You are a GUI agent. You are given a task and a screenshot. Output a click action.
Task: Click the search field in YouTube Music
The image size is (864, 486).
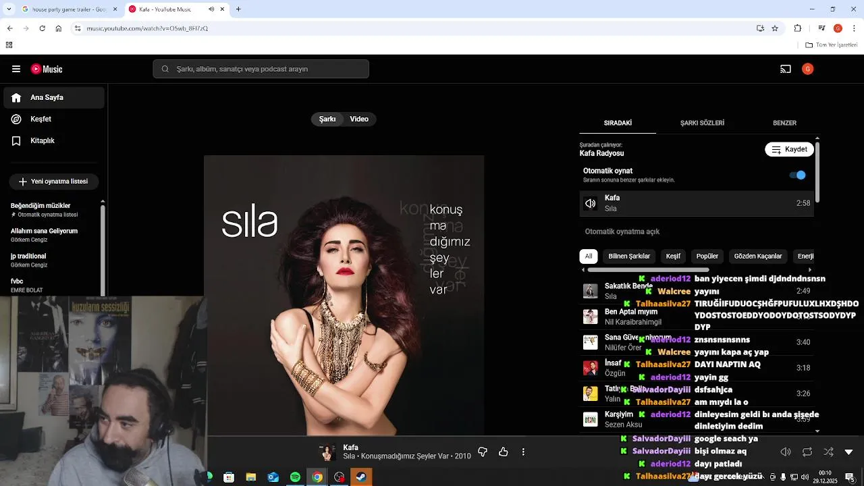point(261,69)
